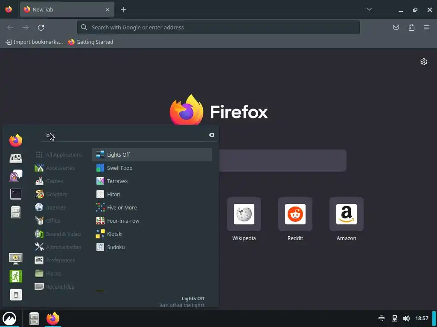Screen dimensions: 437x327
Task: Click the shut down power icon
Action: coord(16,295)
